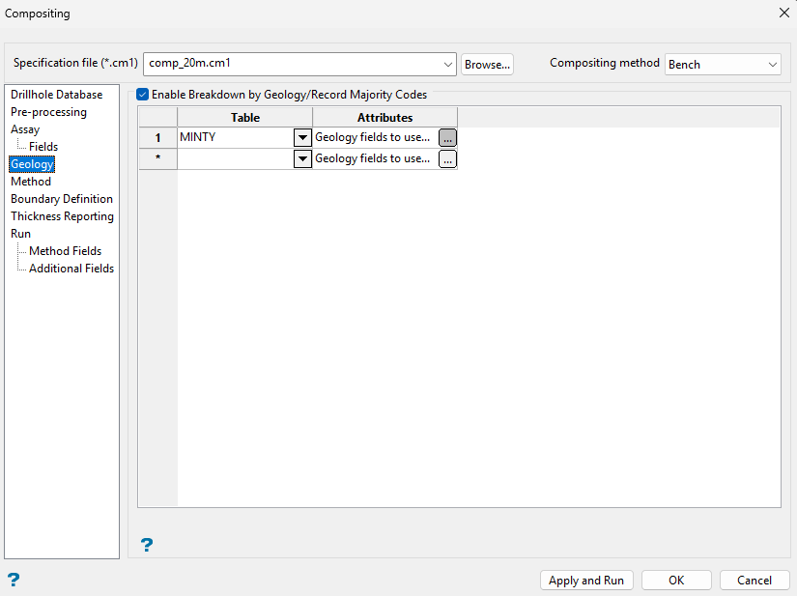Go to the Pre-processing section
The image size is (797, 596).
(x=49, y=112)
